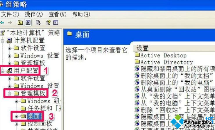Select policy 从"我的文档"上下文菜单

pyautogui.click(x=178, y=96)
